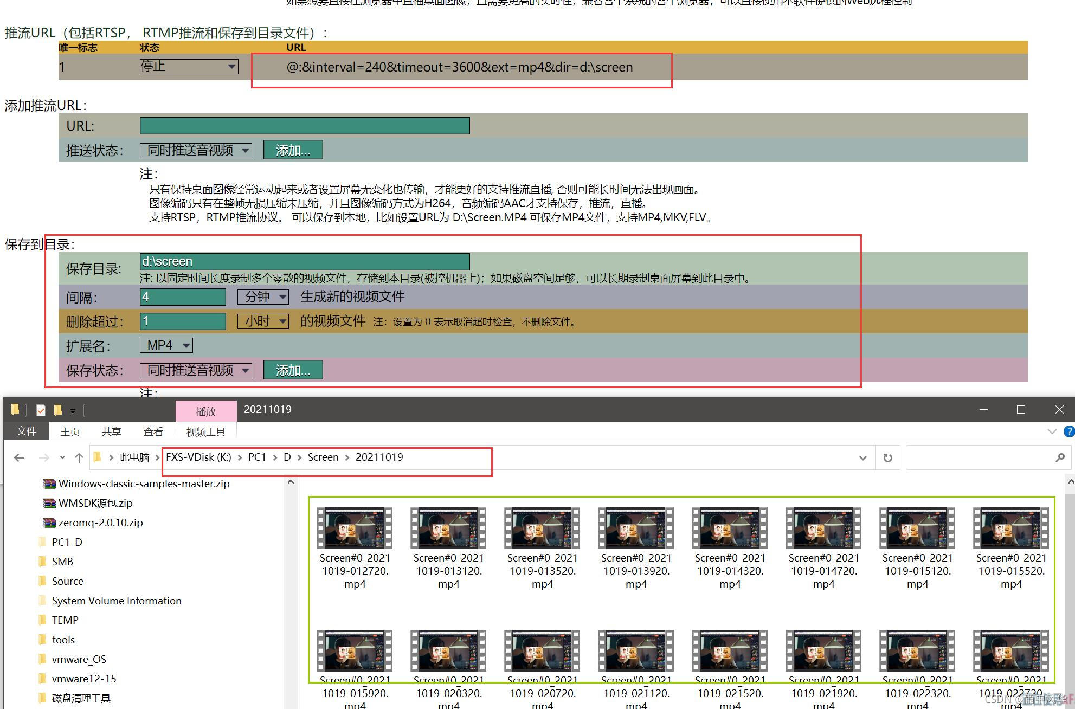Switch to the 查看 ribbon tab
The height and width of the screenshot is (709, 1075).
click(x=153, y=431)
